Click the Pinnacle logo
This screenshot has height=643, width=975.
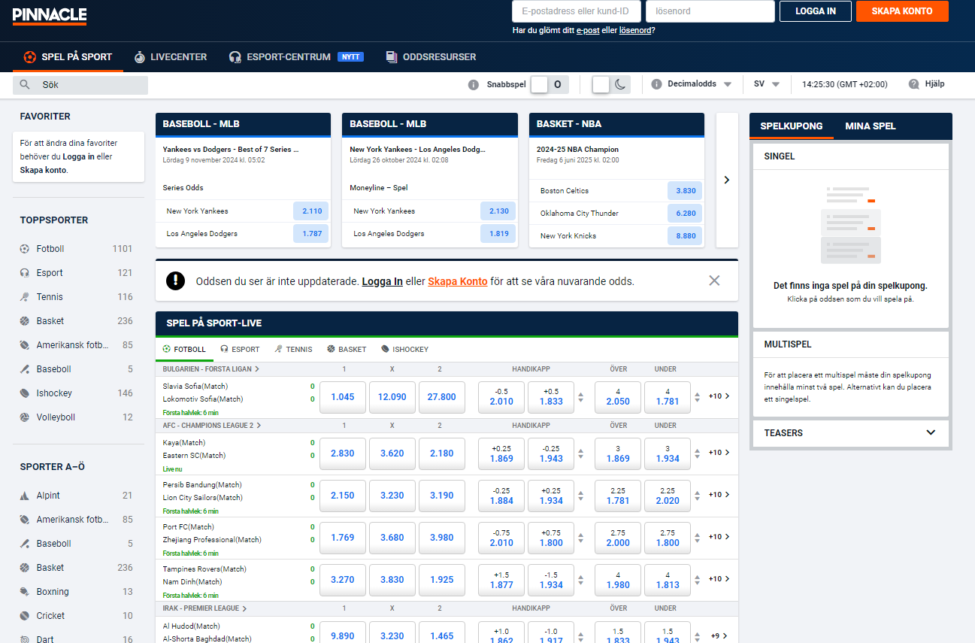tap(50, 16)
